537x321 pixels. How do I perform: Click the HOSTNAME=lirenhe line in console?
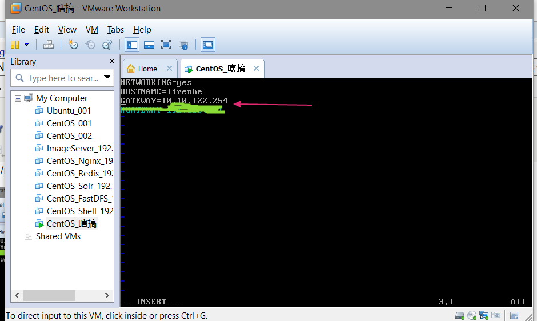(161, 92)
